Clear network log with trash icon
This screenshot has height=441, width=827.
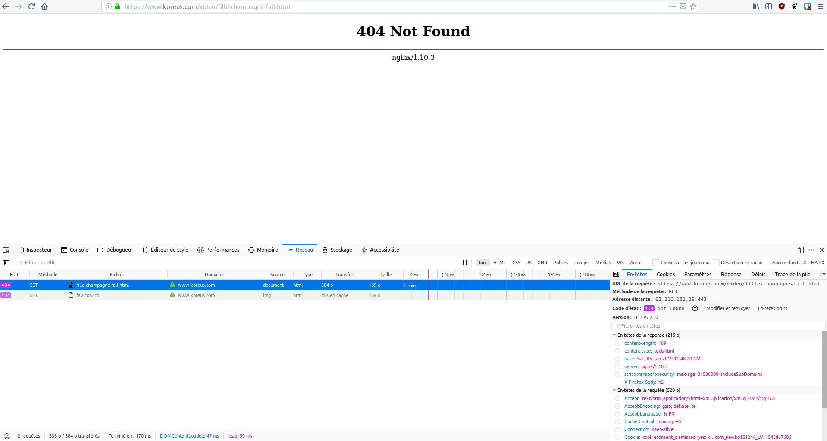(6, 263)
